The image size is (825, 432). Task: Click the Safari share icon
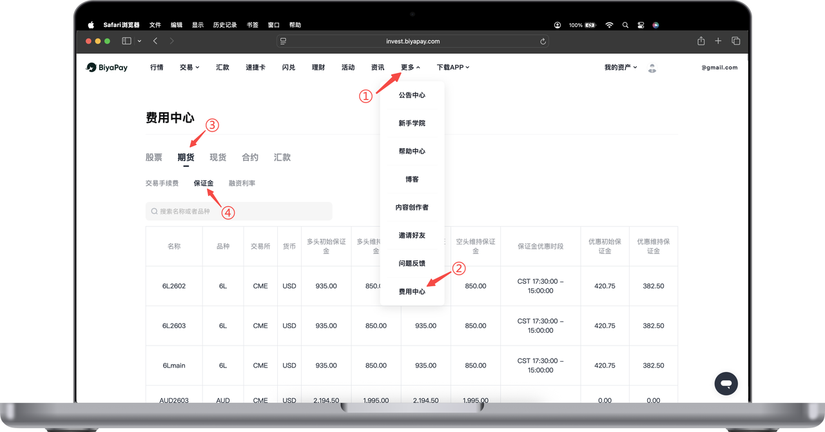pos(701,41)
